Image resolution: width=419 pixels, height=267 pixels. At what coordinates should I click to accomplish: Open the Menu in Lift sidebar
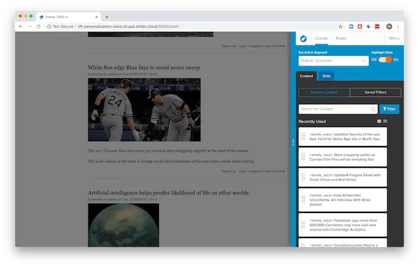click(394, 38)
